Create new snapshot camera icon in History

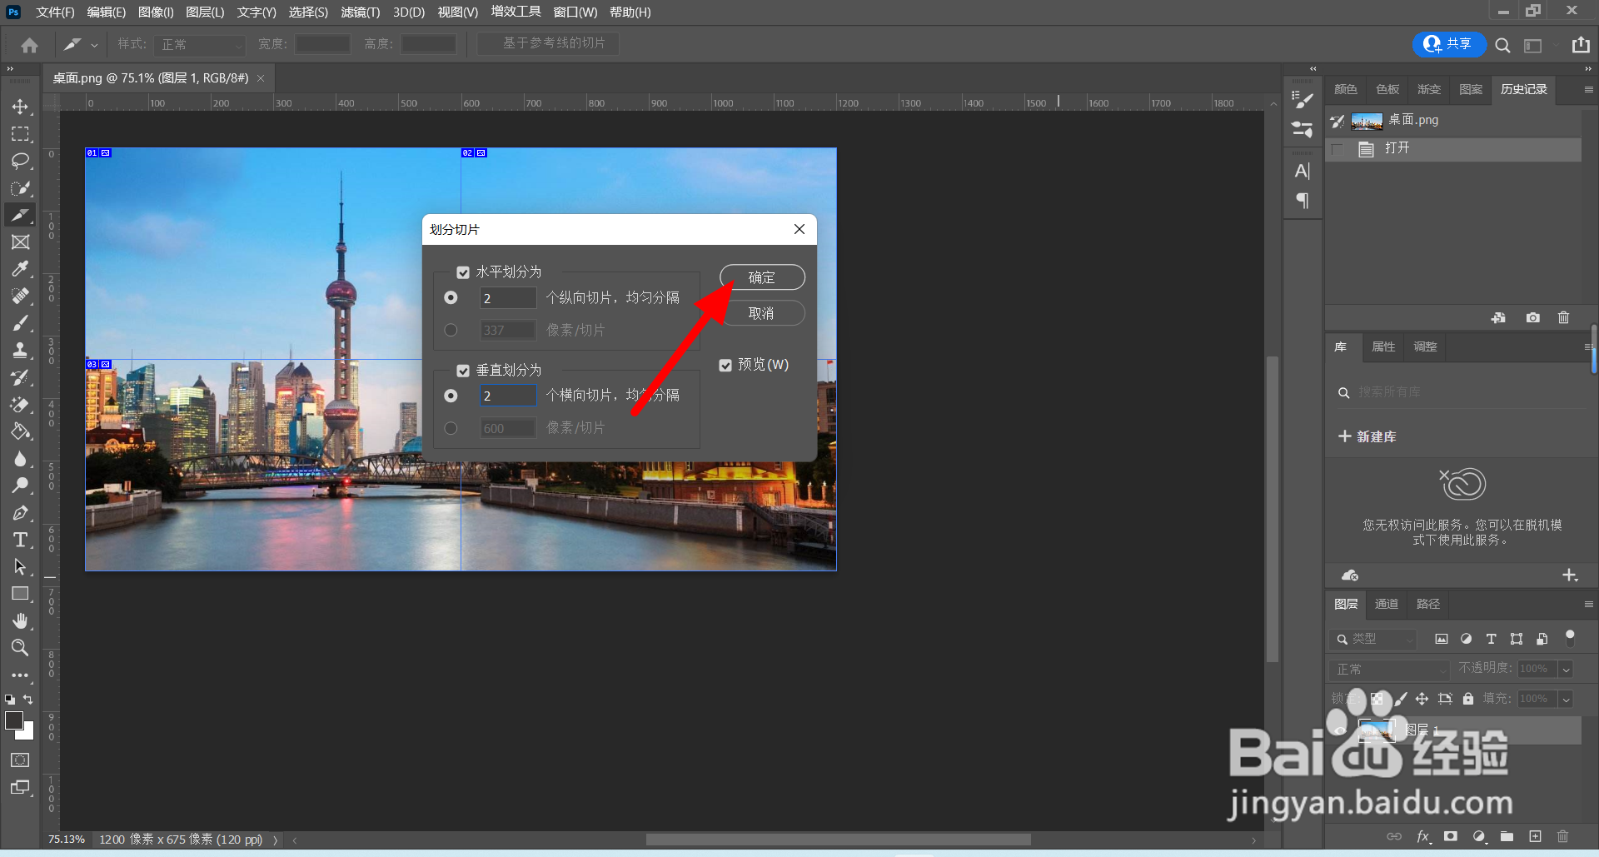1532,317
